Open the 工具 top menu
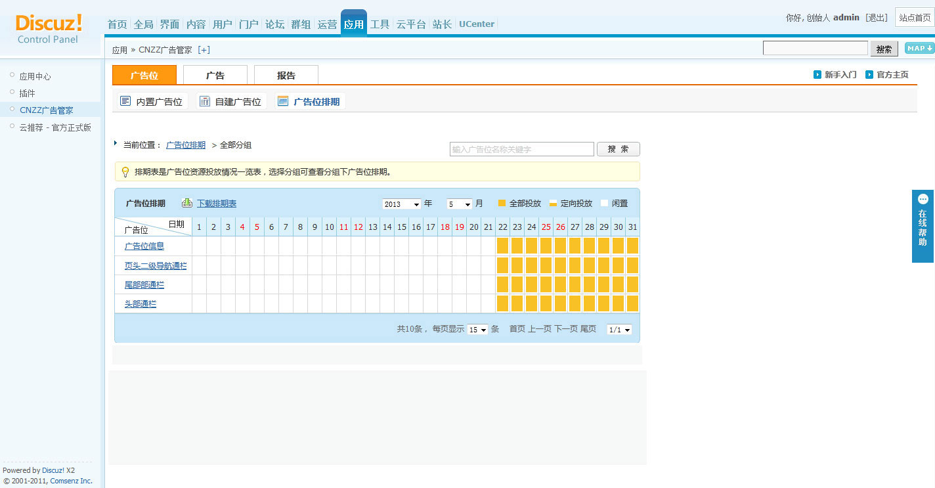 click(x=380, y=24)
